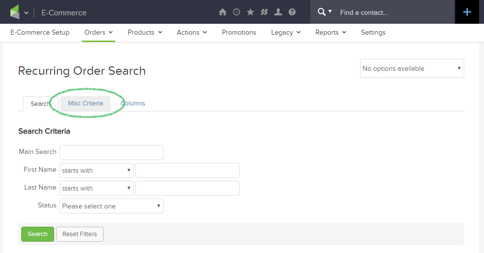The width and height of the screenshot is (484, 253).
Task: Open Last Name starts with dropdown
Action: point(97,188)
